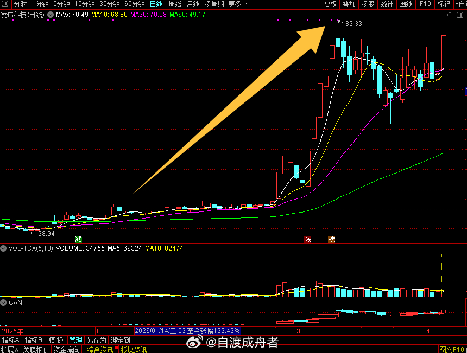The height and width of the screenshot is (353, 467).
Task: Click the 凌玮科技(日线) stock title
Action: click(22, 15)
